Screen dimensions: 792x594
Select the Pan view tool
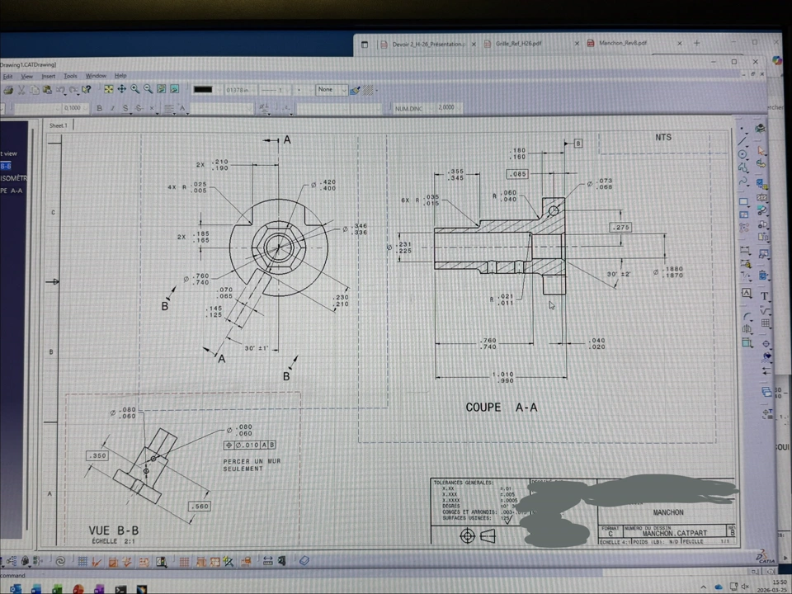click(x=122, y=89)
